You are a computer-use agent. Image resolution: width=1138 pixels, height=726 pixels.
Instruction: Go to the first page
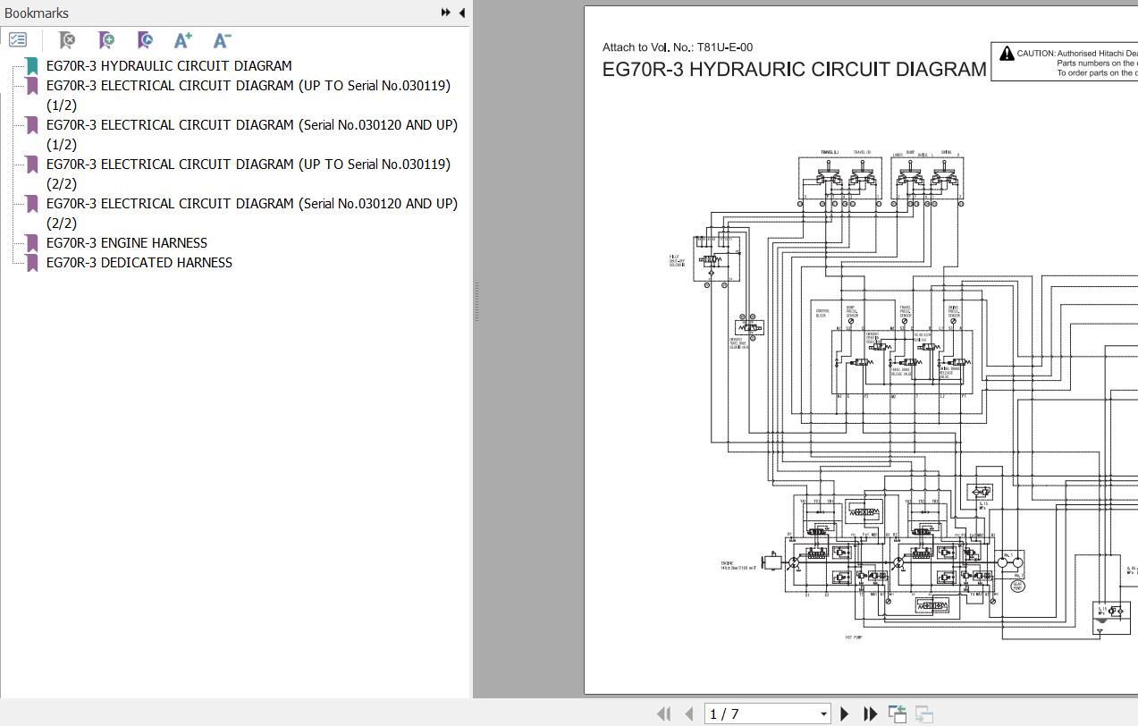(663, 713)
